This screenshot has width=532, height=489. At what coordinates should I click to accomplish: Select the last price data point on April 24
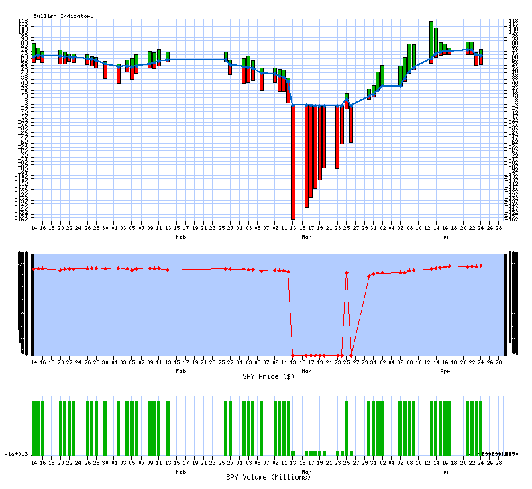point(481,266)
